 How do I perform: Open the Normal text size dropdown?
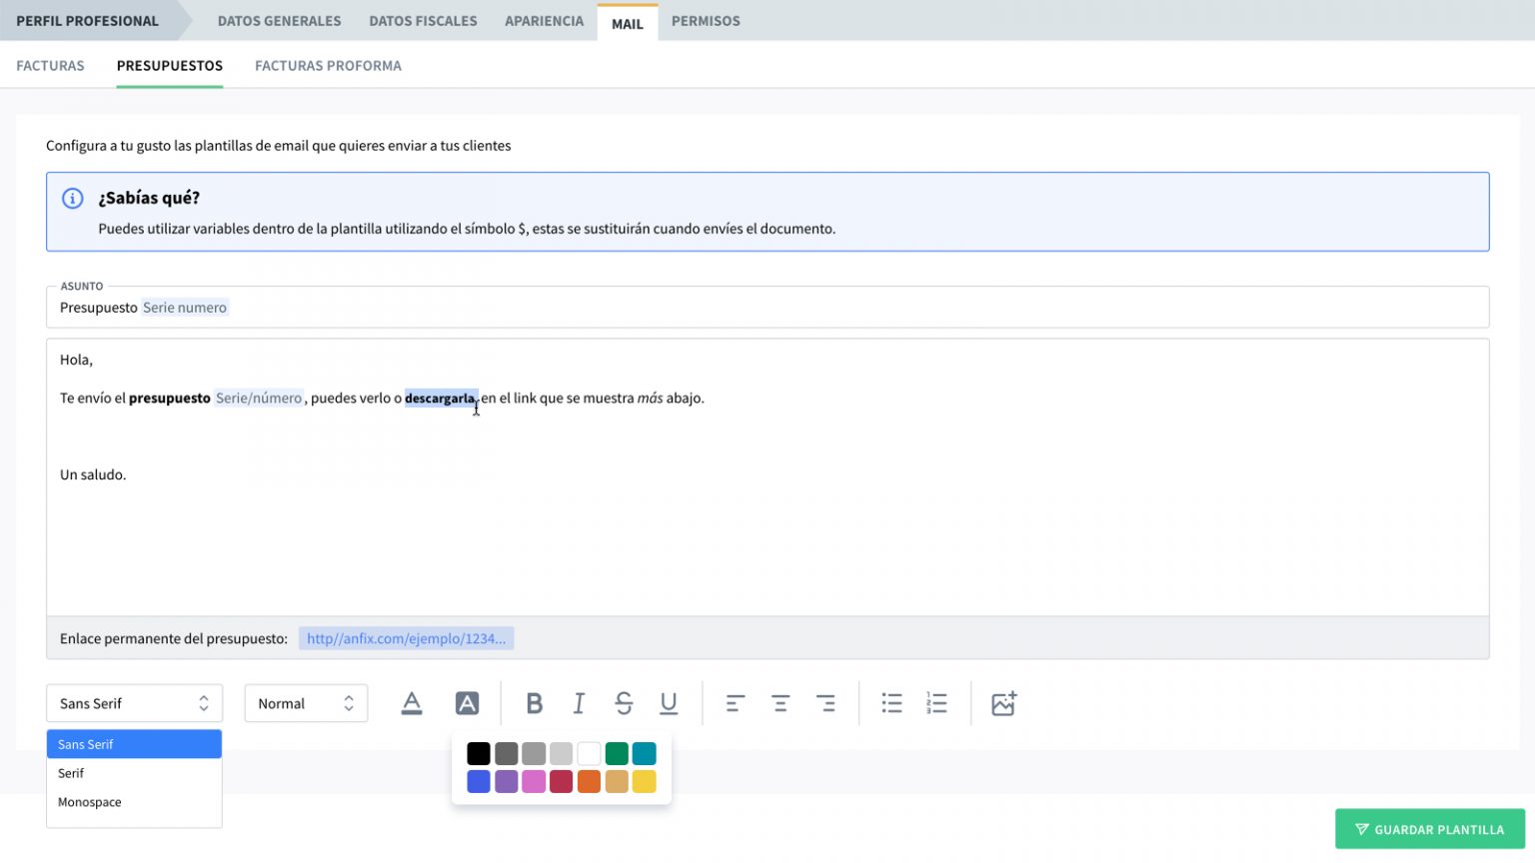306,703
